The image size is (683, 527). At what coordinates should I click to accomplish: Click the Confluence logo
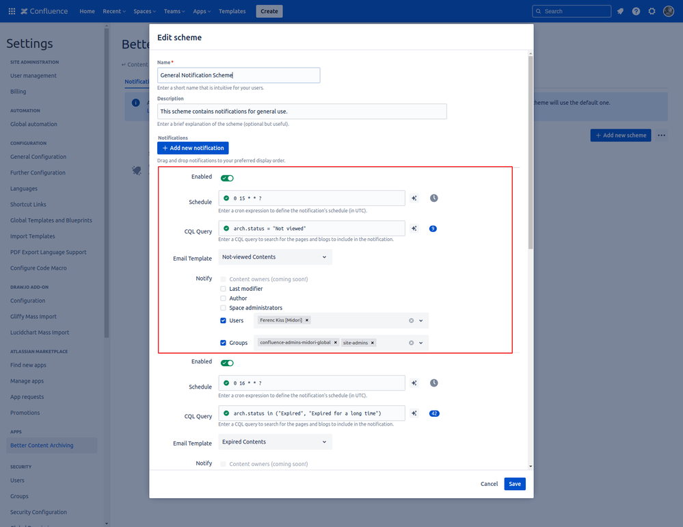[x=44, y=12]
